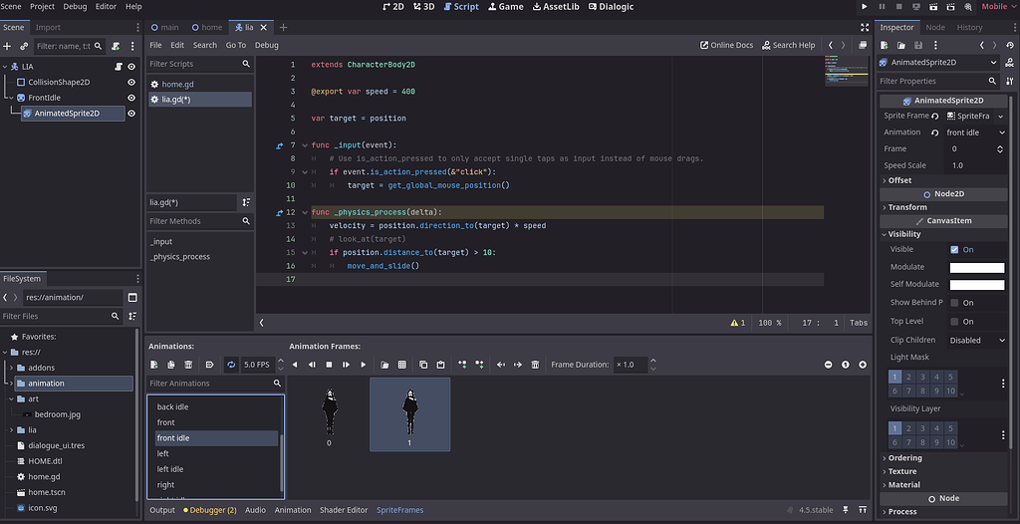
Task: Open the Animation dropdown showing front idle
Action: (976, 132)
